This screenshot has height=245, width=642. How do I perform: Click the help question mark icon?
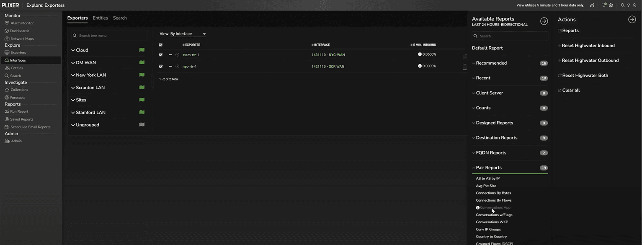(629, 5)
